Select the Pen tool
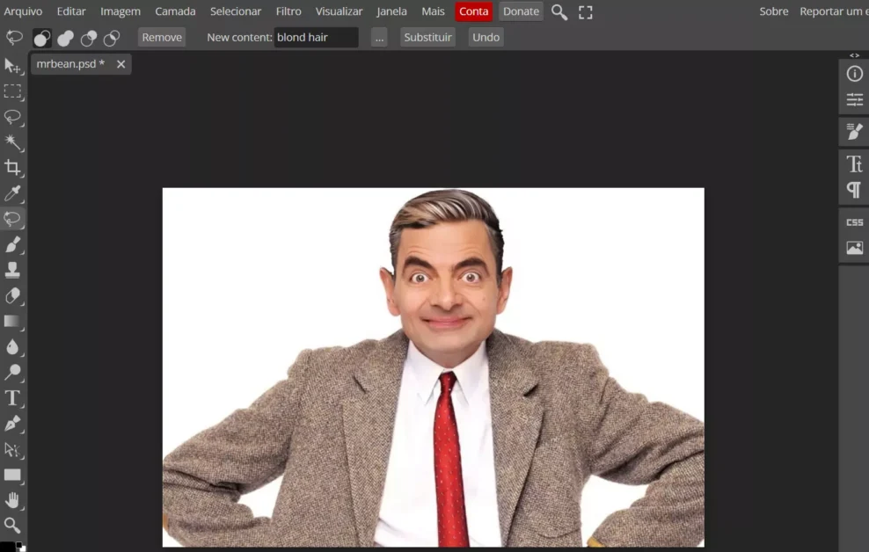 (x=12, y=424)
